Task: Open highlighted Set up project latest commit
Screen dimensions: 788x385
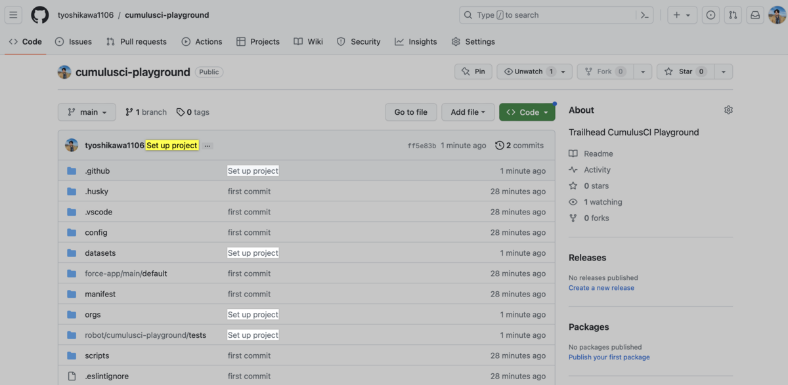Action: 172,146
